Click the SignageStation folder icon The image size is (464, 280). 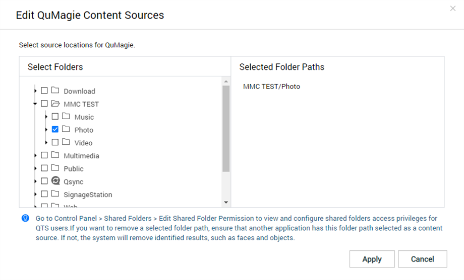tap(55, 194)
